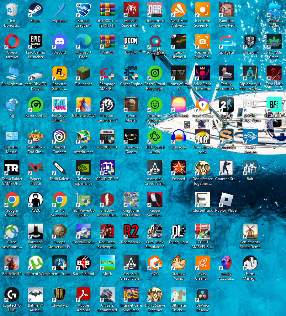Select the Ubisoft Connect icon
The height and width of the screenshot is (316, 286).
(x=59, y=137)
